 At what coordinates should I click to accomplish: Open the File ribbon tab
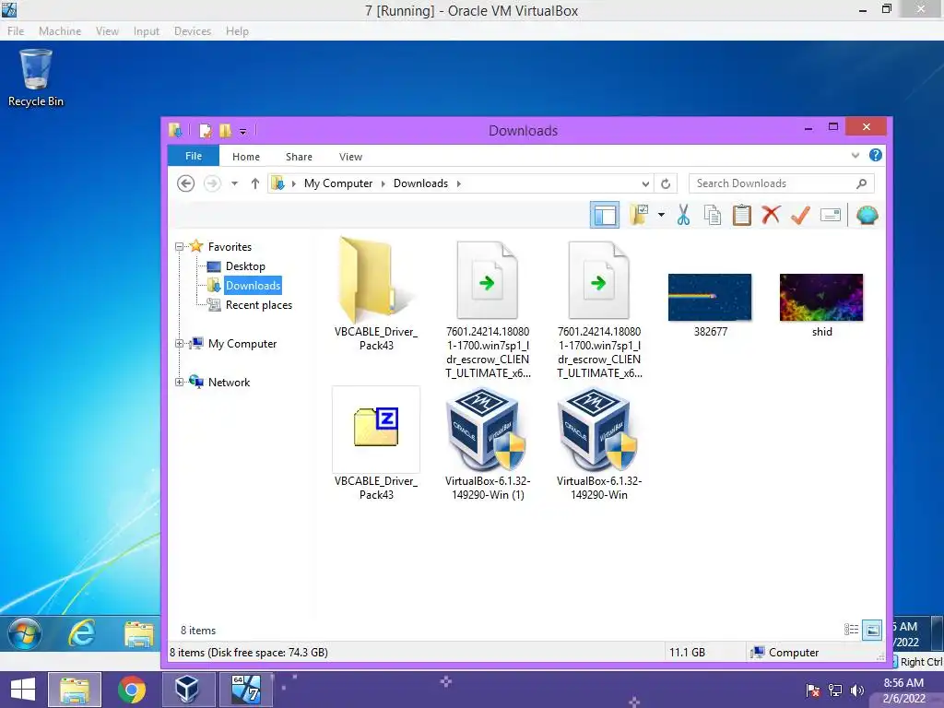pyautogui.click(x=194, y=156)
